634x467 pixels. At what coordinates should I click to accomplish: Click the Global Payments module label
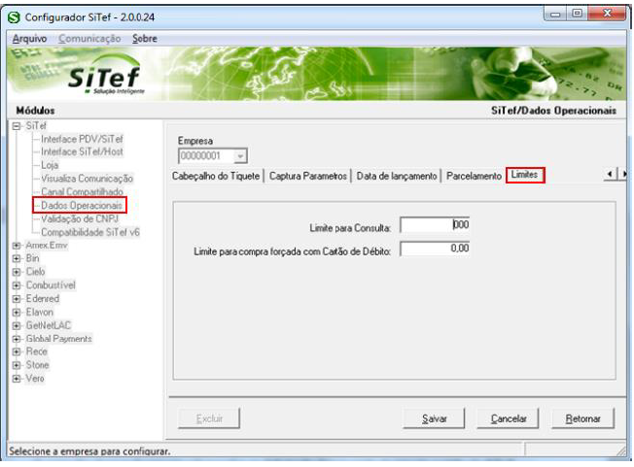58,339
